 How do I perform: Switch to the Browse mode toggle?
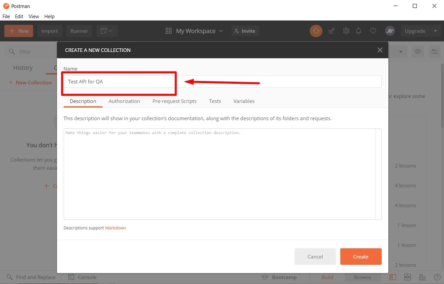tap(363, 277)
